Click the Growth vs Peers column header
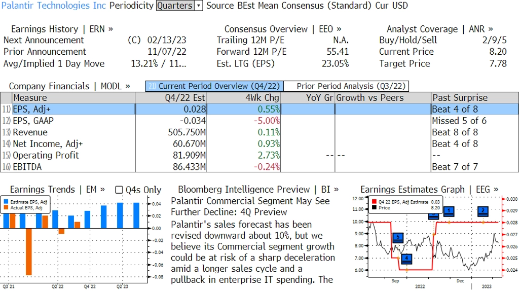 click(x=383, y=98)
